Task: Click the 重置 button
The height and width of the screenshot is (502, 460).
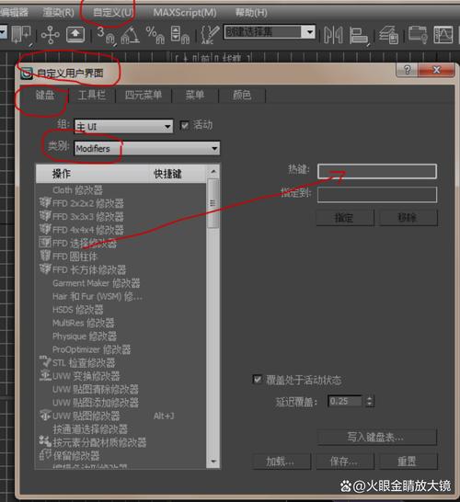Action: (x=408, y=462)
